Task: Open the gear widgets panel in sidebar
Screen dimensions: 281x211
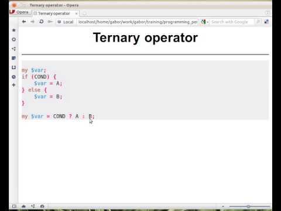Action: pyautogui.click(x=13, y=39)
